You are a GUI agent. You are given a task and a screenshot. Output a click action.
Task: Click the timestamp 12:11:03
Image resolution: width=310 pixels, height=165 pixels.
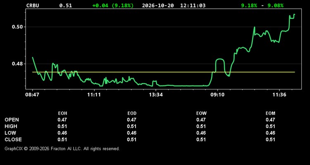[x=193, y=6]
